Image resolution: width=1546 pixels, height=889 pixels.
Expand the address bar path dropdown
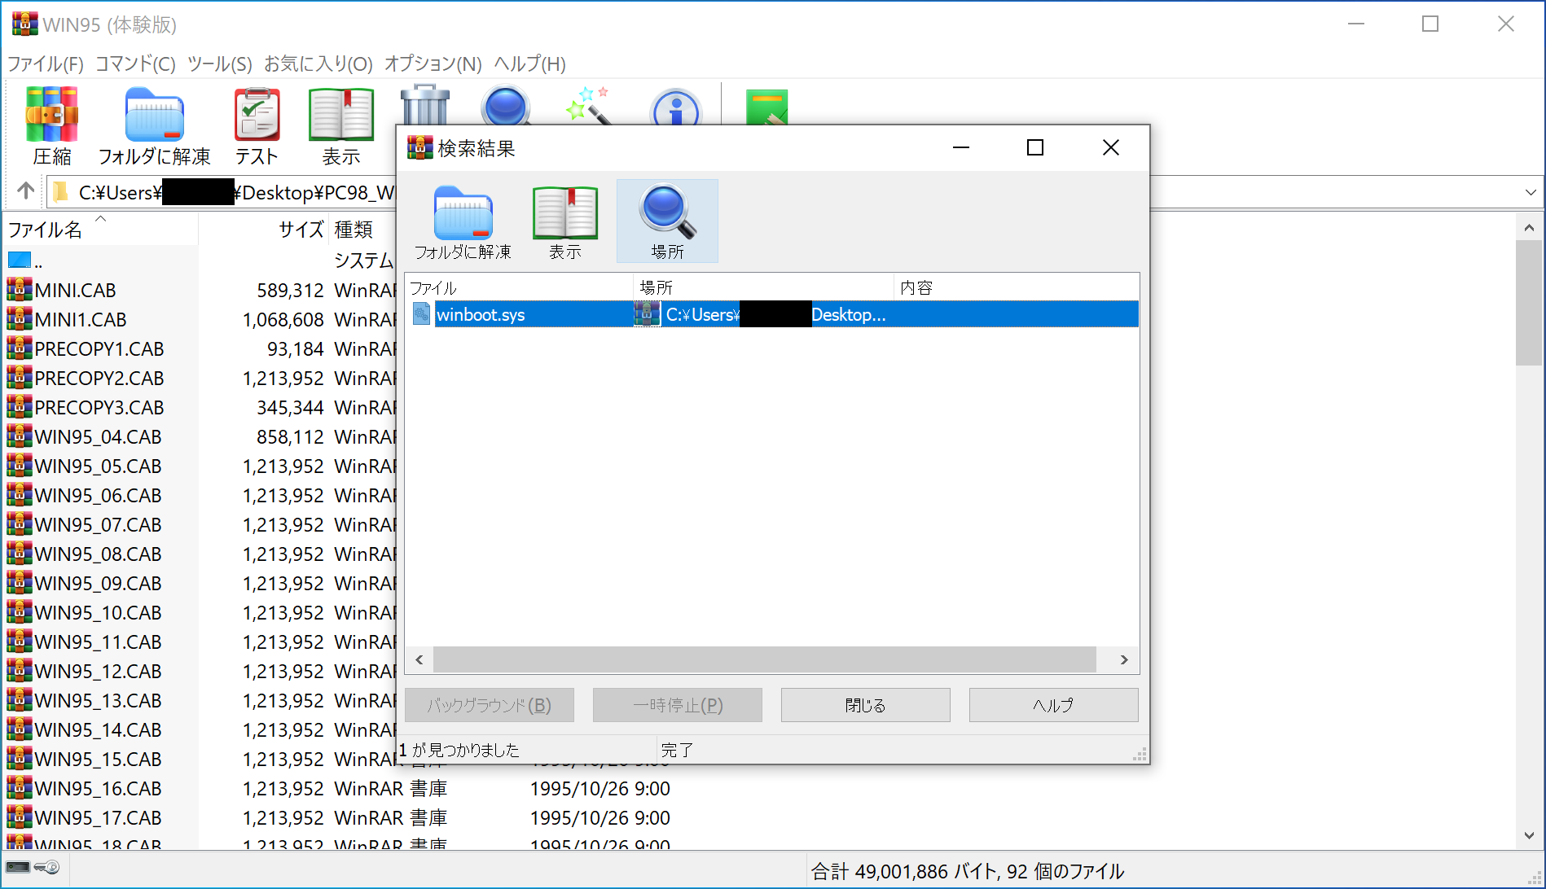(x=1531, y=192)
